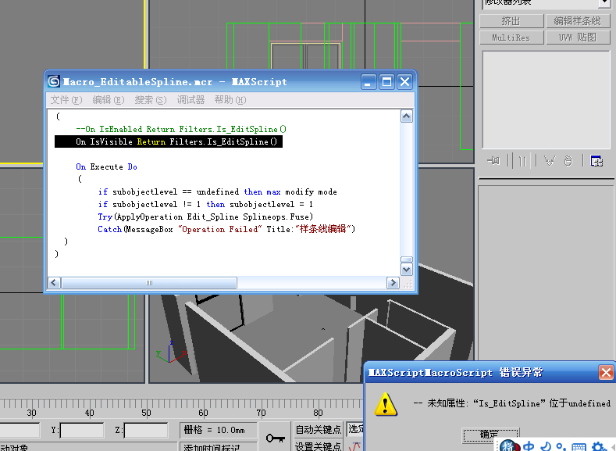Screen dimensions: 616x451
Task: Click the vertical scrollbar thumb in script editor
Action: (x=406, y=260)
